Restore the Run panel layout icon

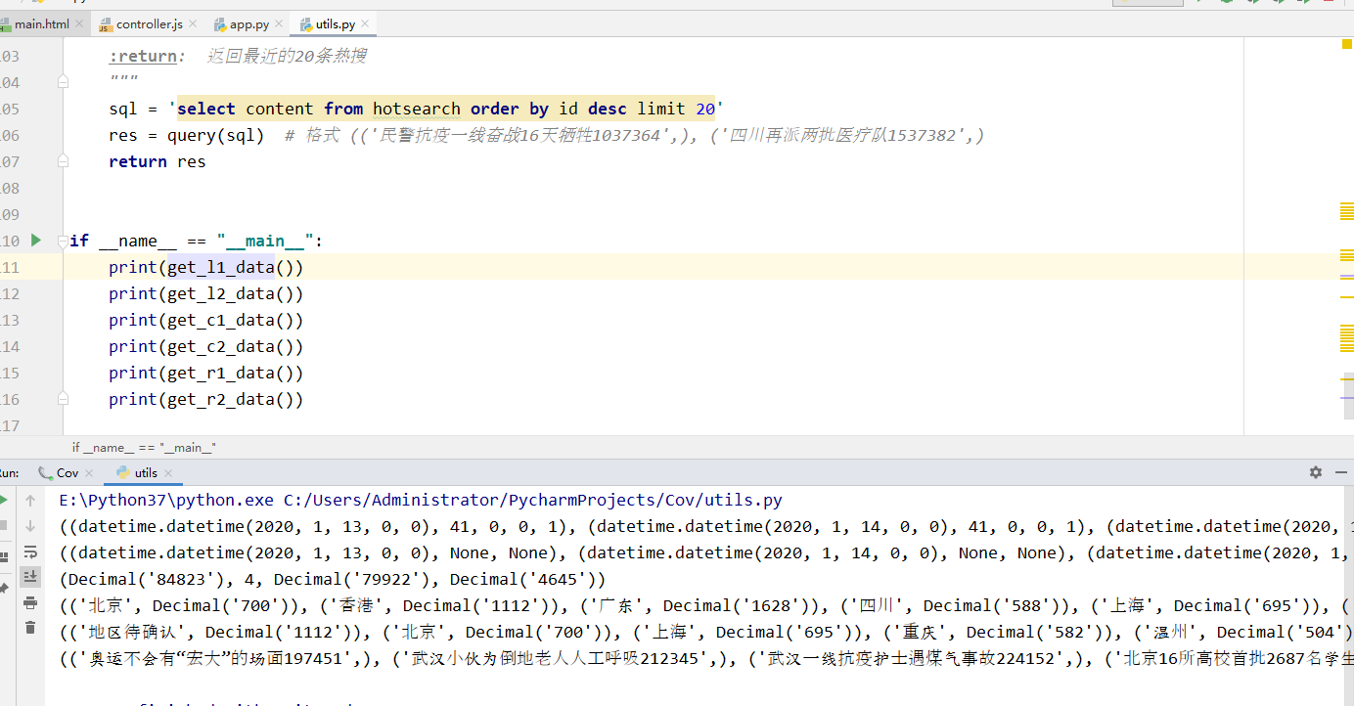coord(3,556)
